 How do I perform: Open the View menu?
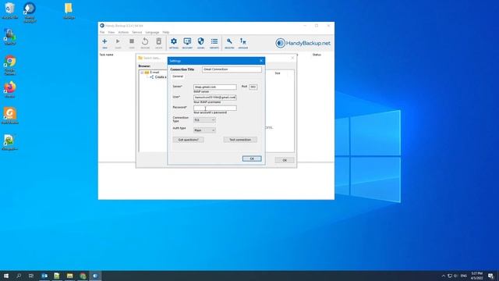111,32
